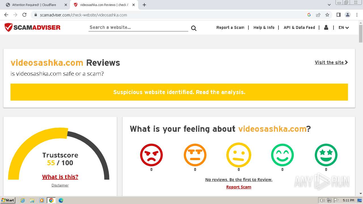Open Chrome three-dot menu
The image size is (363, 204).
(357, 15)
